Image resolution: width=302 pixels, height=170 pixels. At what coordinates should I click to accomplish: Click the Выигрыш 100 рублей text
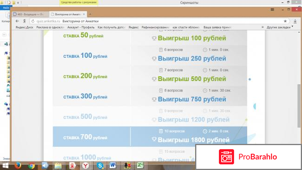coord(192,38)
